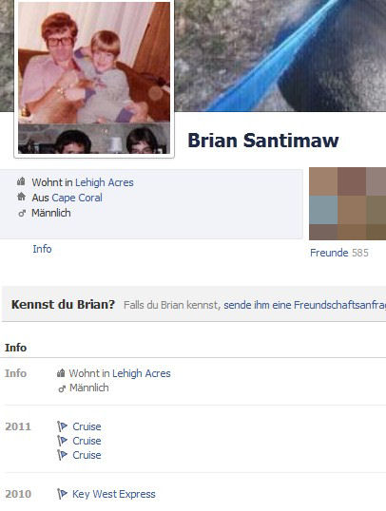Click the Key West Express flag icon
The width and height of the screenshot is (386, 511).
pos(62,494)
